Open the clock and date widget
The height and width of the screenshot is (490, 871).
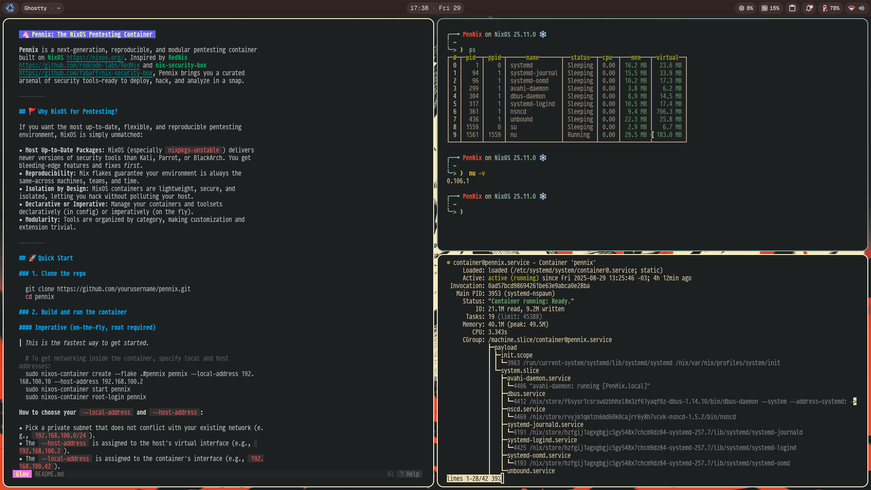pos(435,8)
